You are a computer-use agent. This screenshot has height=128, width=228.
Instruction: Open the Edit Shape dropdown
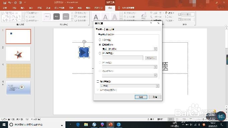[32, 13]
